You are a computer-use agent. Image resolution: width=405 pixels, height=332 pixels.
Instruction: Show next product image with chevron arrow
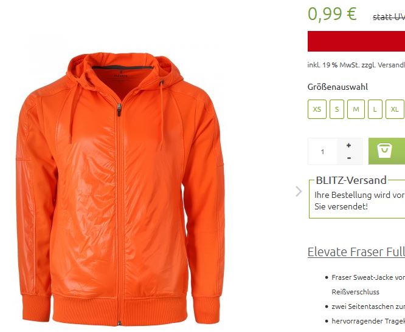(x=299, y=192)
